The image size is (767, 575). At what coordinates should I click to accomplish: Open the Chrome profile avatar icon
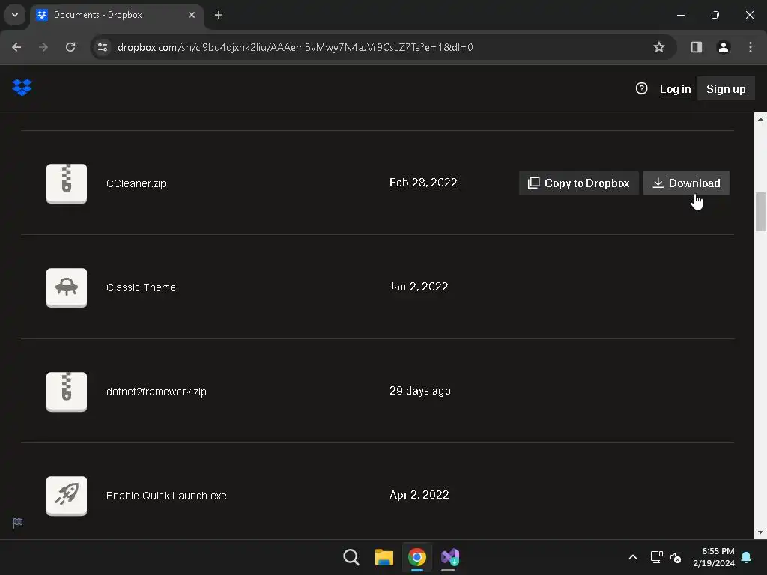click(x=723, y=47)
